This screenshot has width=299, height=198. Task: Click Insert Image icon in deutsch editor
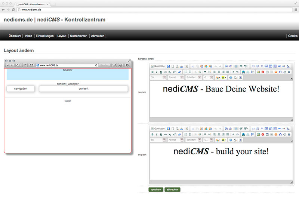[x=258, y=72]
